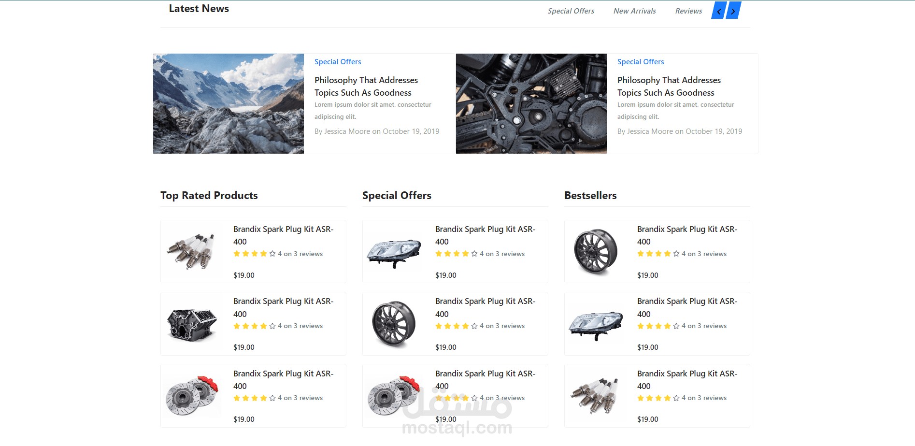Click wheel rim image in Special Offers column
This screenshot has height=446, width=915.
pos(393,324)
